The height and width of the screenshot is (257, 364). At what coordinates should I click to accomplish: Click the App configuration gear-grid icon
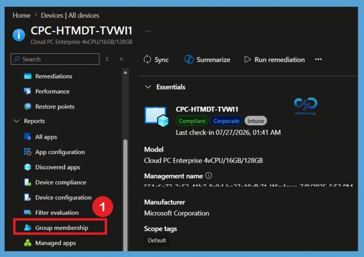(27, 152)
